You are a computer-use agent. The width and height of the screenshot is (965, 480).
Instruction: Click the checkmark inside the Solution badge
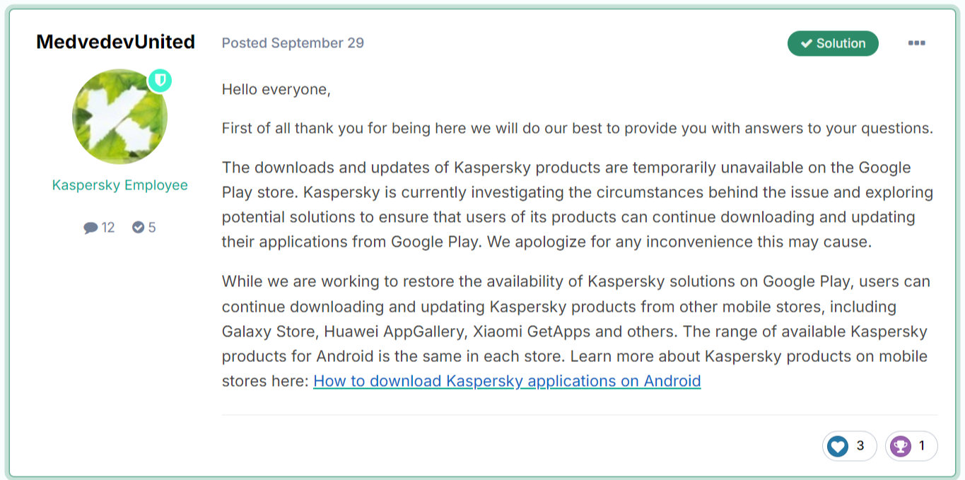pos(806,44)
